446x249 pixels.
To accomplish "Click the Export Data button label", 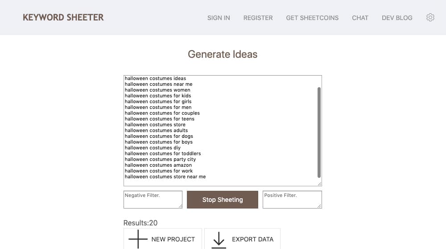I will 252,239.
